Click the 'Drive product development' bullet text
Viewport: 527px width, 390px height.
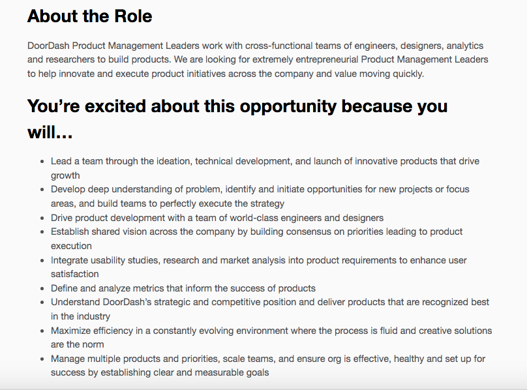217,218
